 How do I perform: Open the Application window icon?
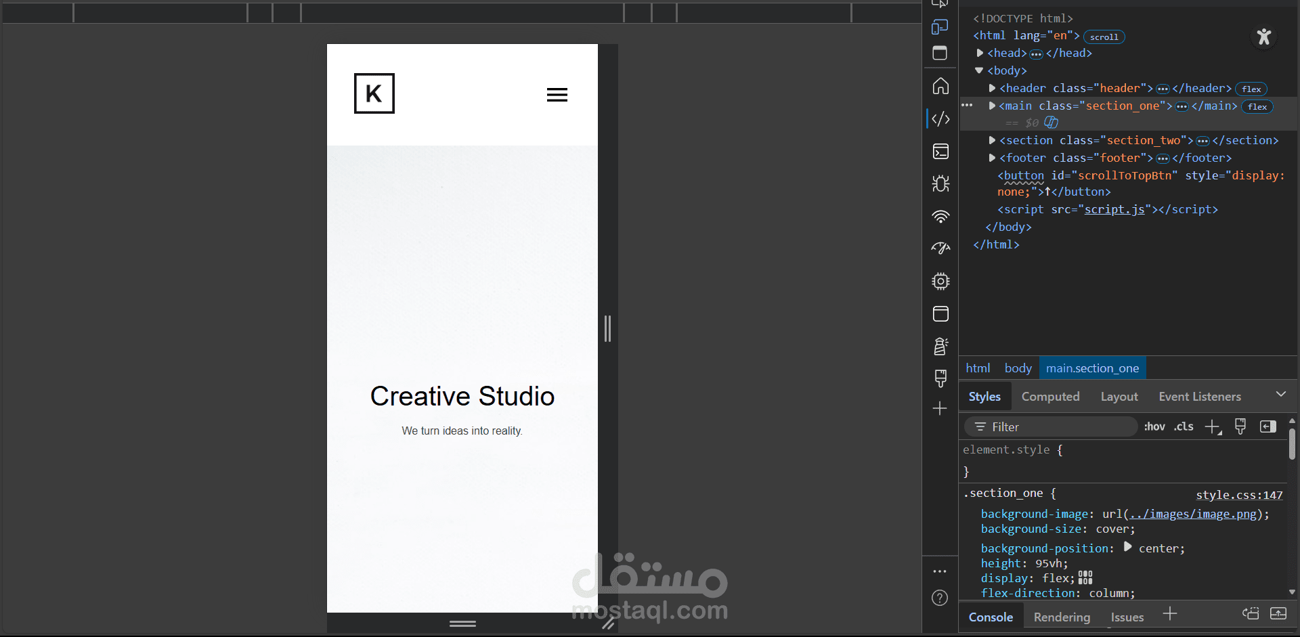[x=940, y=313]
